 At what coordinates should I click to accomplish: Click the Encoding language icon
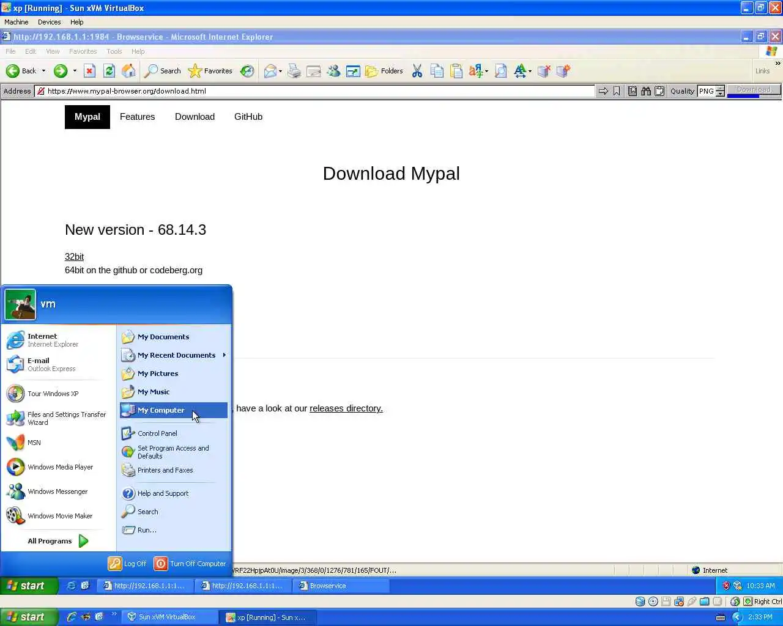pos(476,71)
